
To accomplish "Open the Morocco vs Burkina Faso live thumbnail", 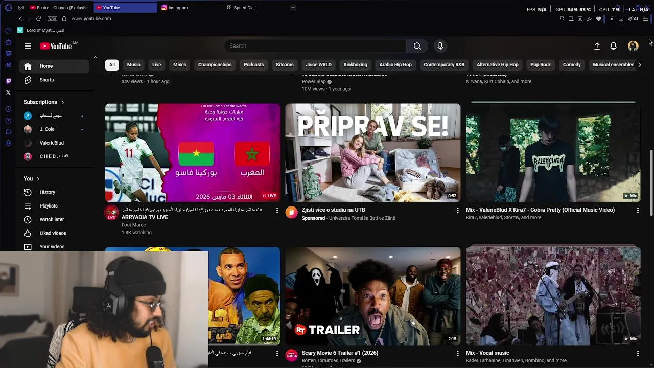I will [x=193, y=153].
